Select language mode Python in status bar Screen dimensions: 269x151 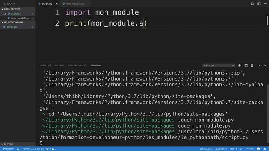(x=250, y=149)
